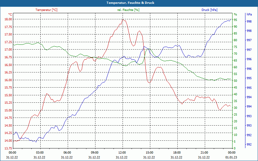Click the 65 humidity axis tick label
This screenshot has width=258, height=161.
pyautogui.click(x=236, y=61)
